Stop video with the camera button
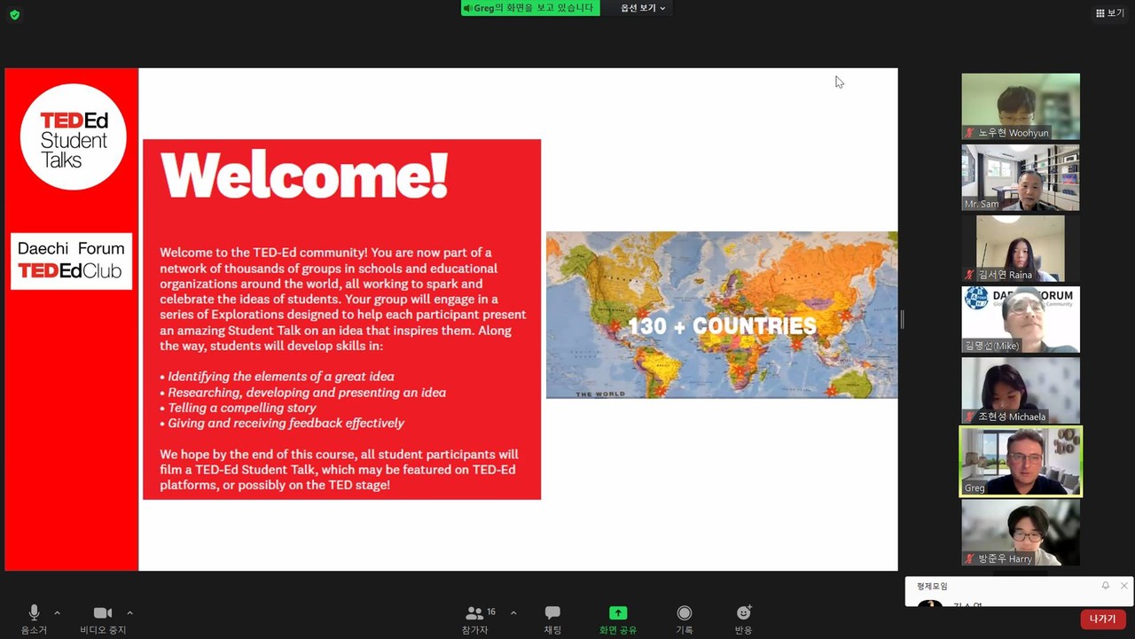The width and height of the screenshot is (1135, 639). [x=103, y=619]
